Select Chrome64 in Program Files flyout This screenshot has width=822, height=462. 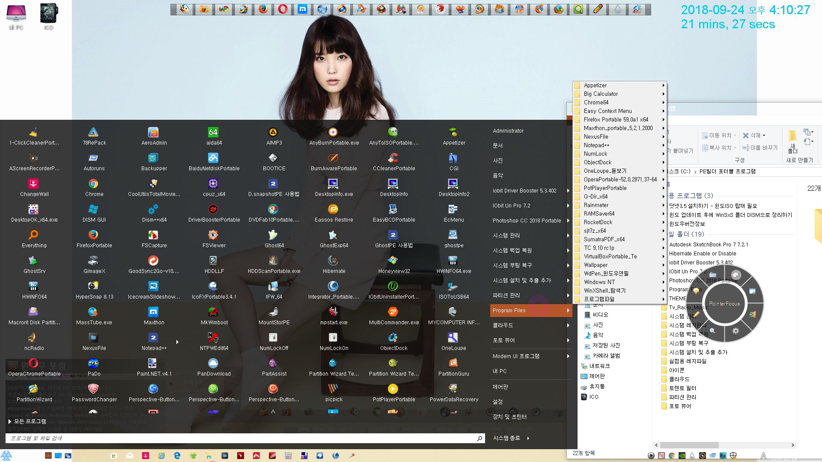pyautogui.click(x=619, y=103)
